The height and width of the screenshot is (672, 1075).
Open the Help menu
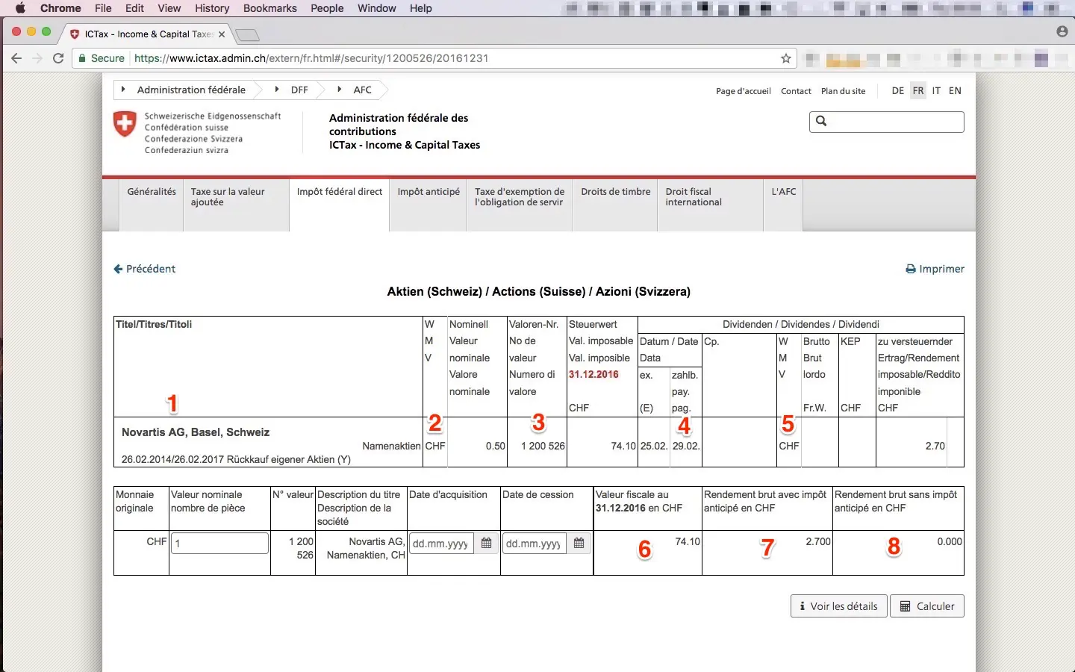421,8
